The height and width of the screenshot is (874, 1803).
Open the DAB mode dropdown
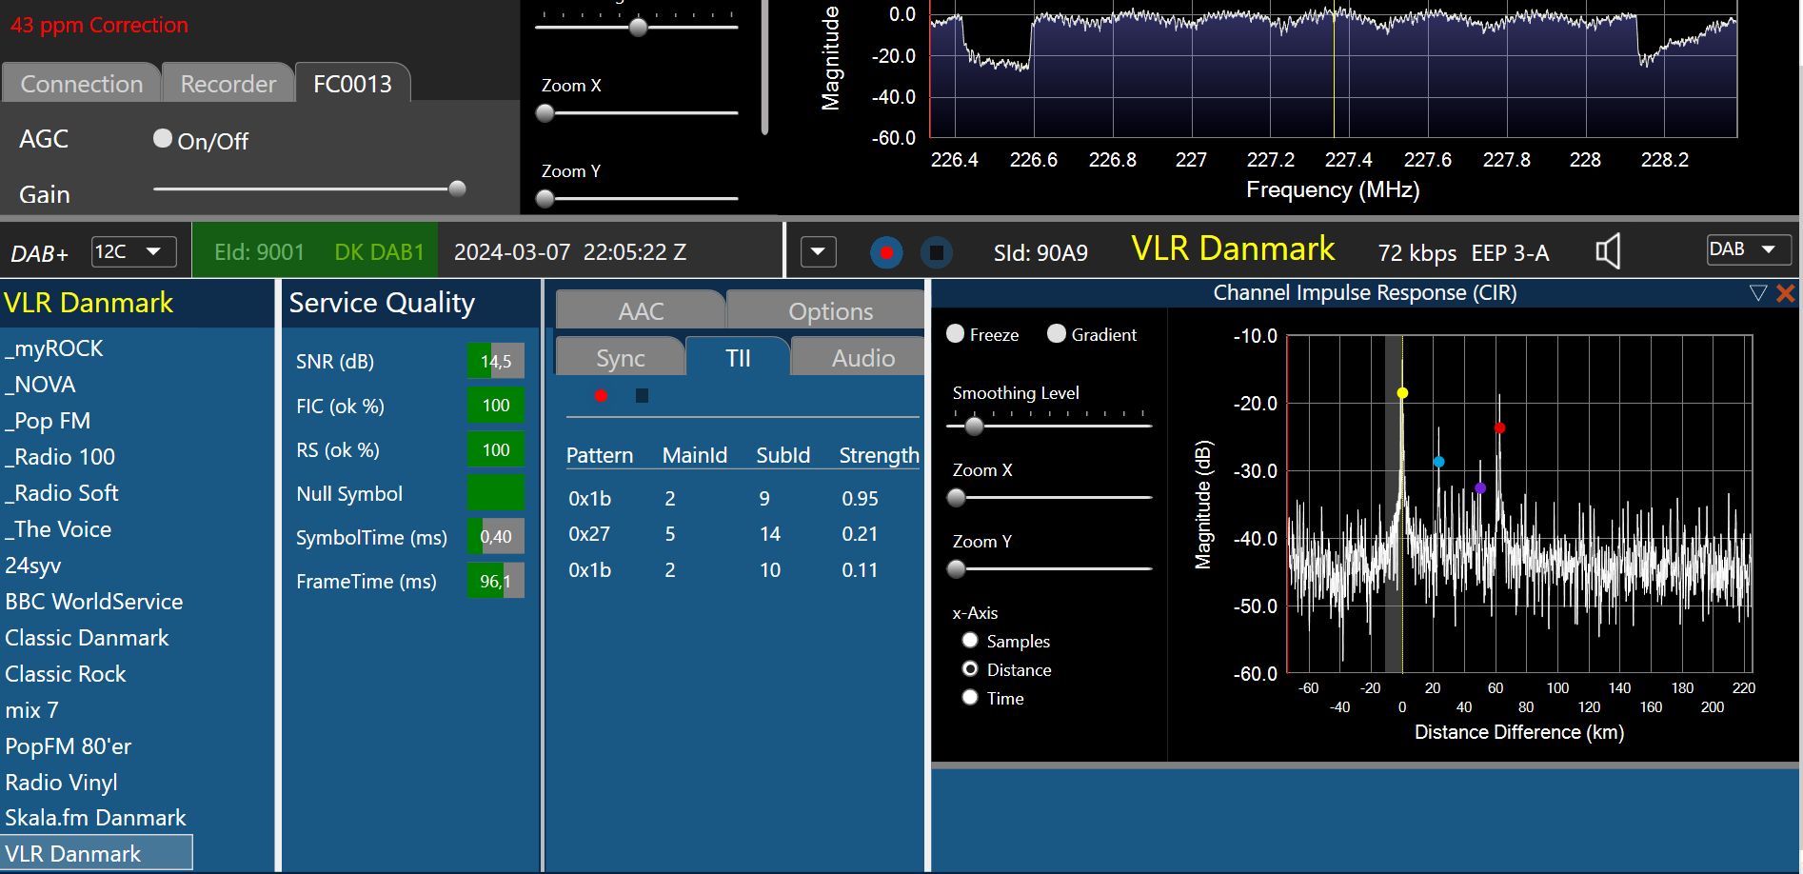(1748, 250)
